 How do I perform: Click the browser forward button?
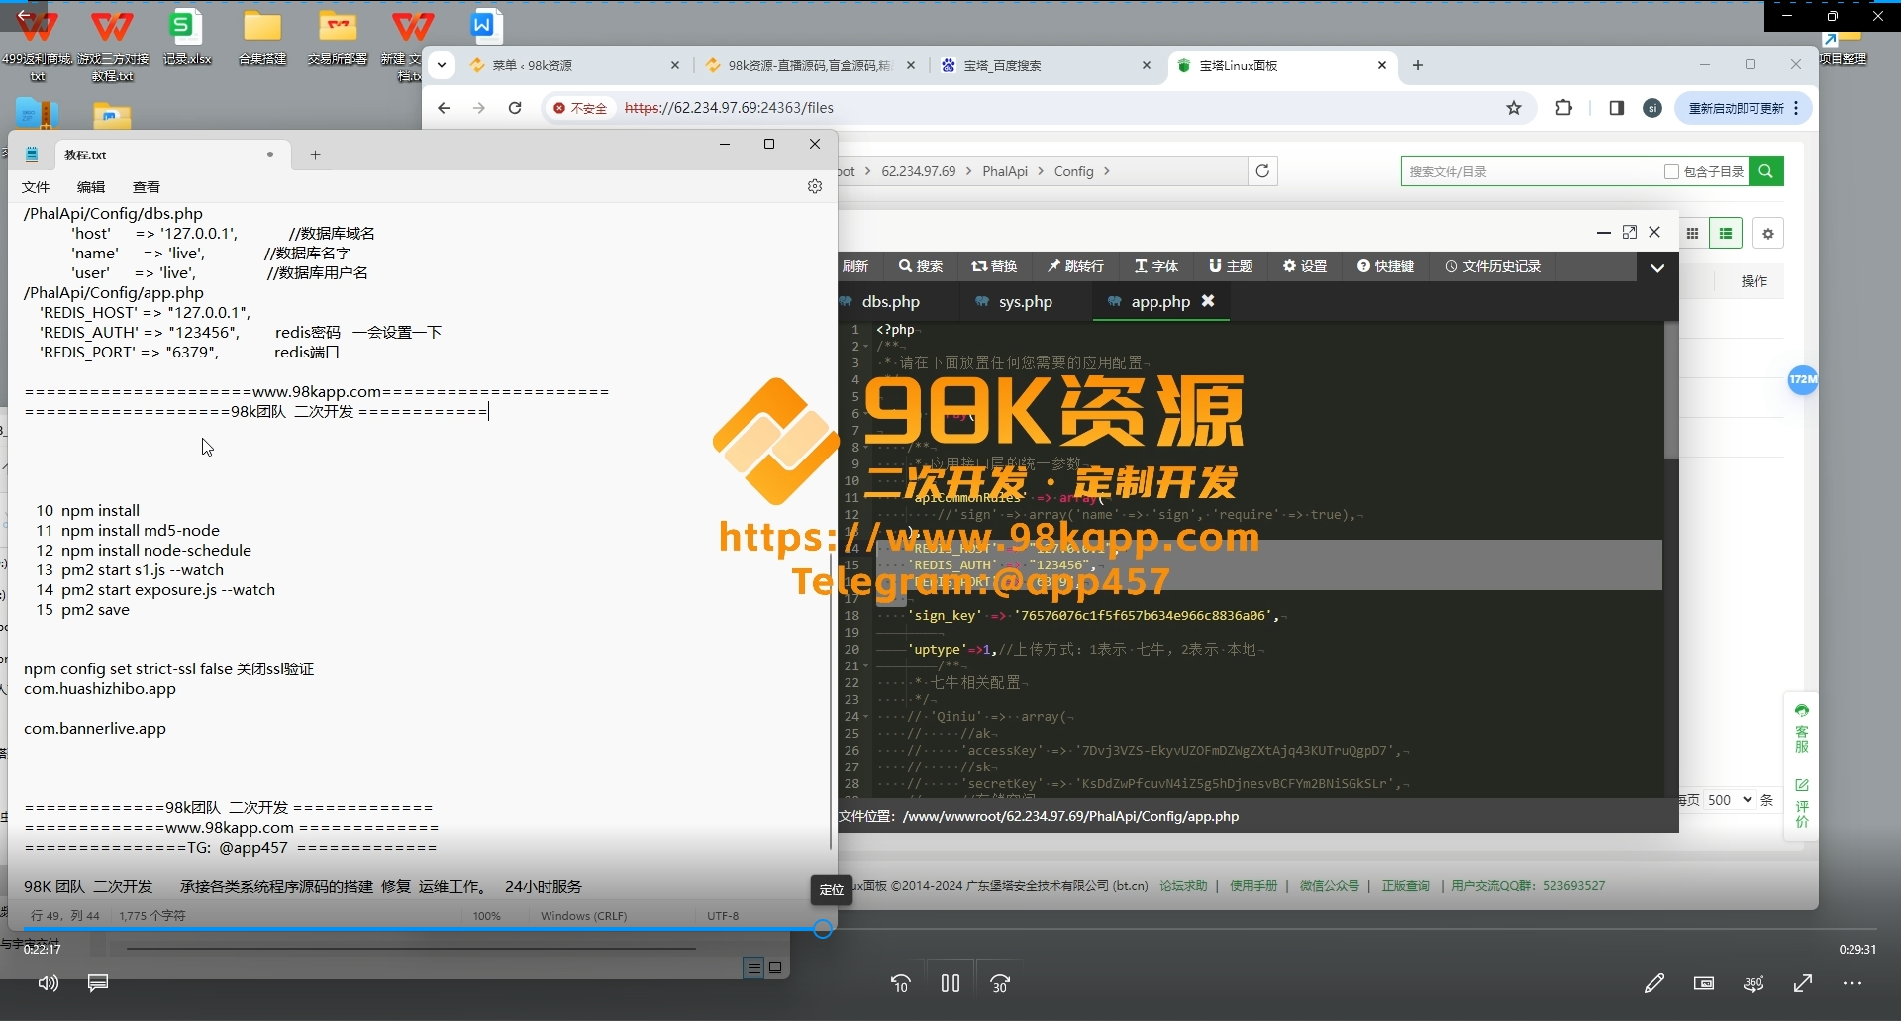point(479,108)
